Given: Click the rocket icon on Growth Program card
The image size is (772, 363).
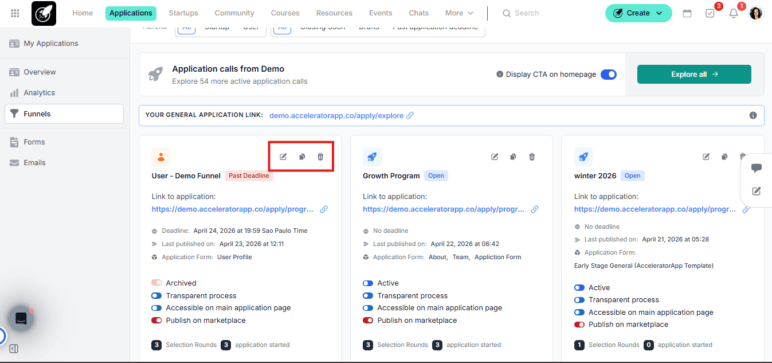Looking at the screenshot, I should click(372, 157).
